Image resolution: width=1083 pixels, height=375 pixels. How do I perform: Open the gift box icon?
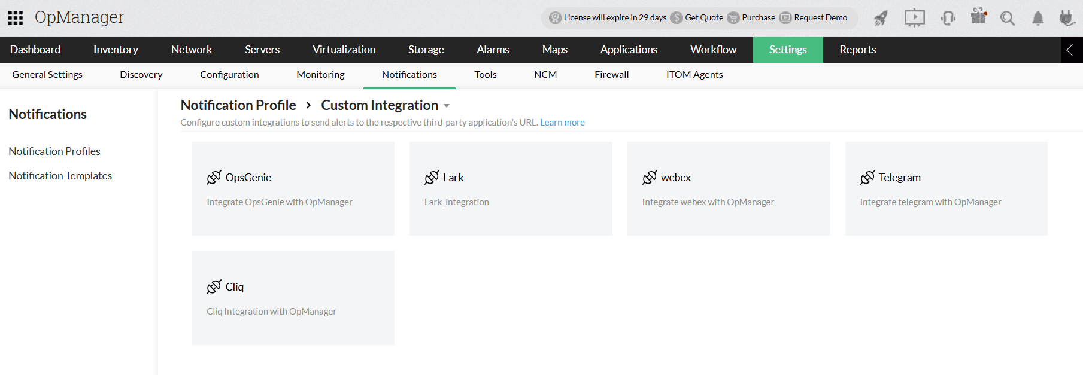(x=979, y=16)
